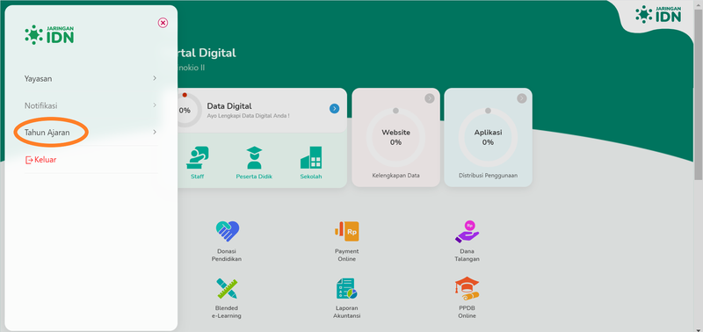Click the Jaringan IDN logo in the sidebar
Image resolution: width=703 pixels, height=332 pixels.
coord(49,34)
